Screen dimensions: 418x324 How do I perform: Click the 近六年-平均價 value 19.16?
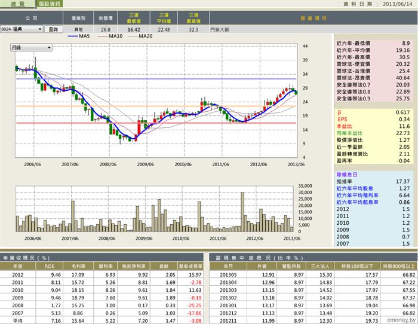(x=403, y=50)
